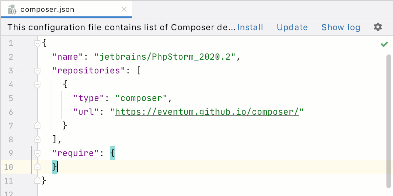Viewport: 393px width, 196px height.
Task: Collapse the root object fold on line 1
Action: 37,43
